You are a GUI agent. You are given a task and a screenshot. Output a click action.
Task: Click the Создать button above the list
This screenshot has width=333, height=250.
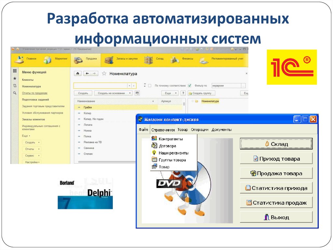pos(83,93)
